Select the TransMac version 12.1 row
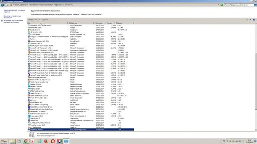Screen dimensions: 257x144 pyautogui.click(x=80, y=125)
